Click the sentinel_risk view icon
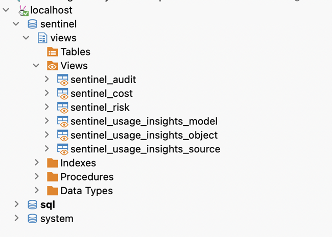The width and height of the screenshot is (332, 237). coord(63,108)
